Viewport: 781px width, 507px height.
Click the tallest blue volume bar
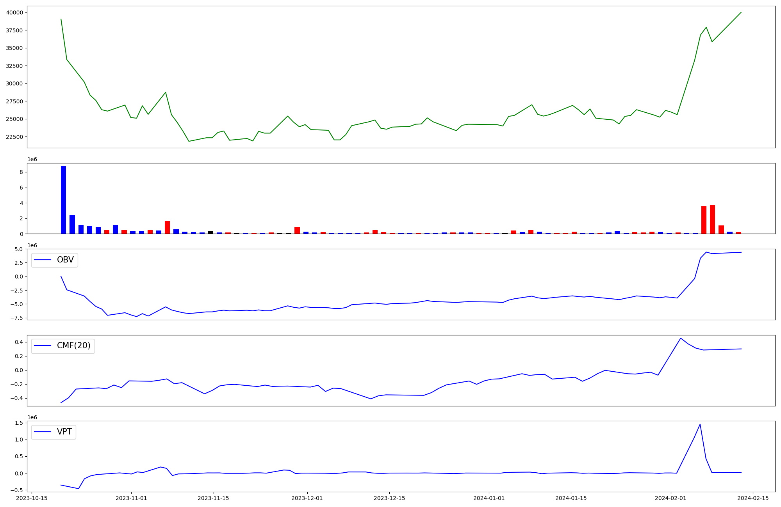pyautogui.click(x=63, y=200)
